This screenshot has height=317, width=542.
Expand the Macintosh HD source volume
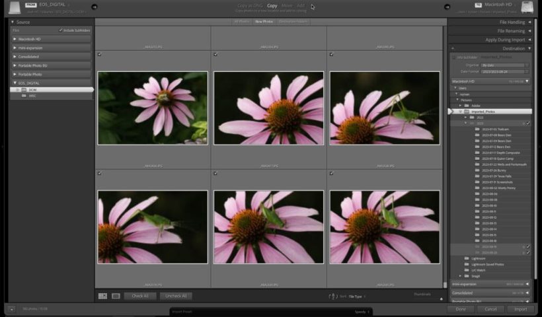point(15,39)
